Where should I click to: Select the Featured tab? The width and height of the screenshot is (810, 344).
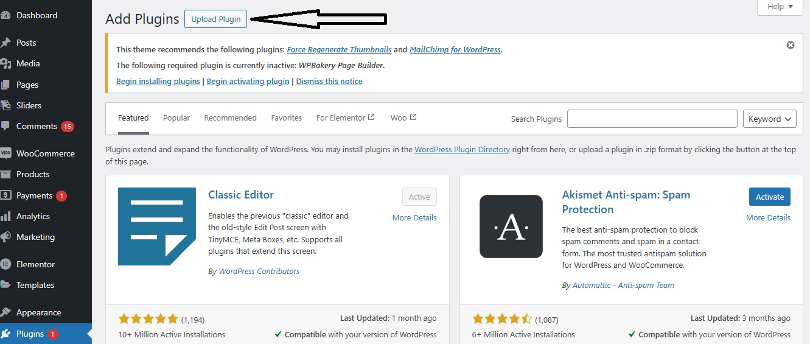[133, 118]
